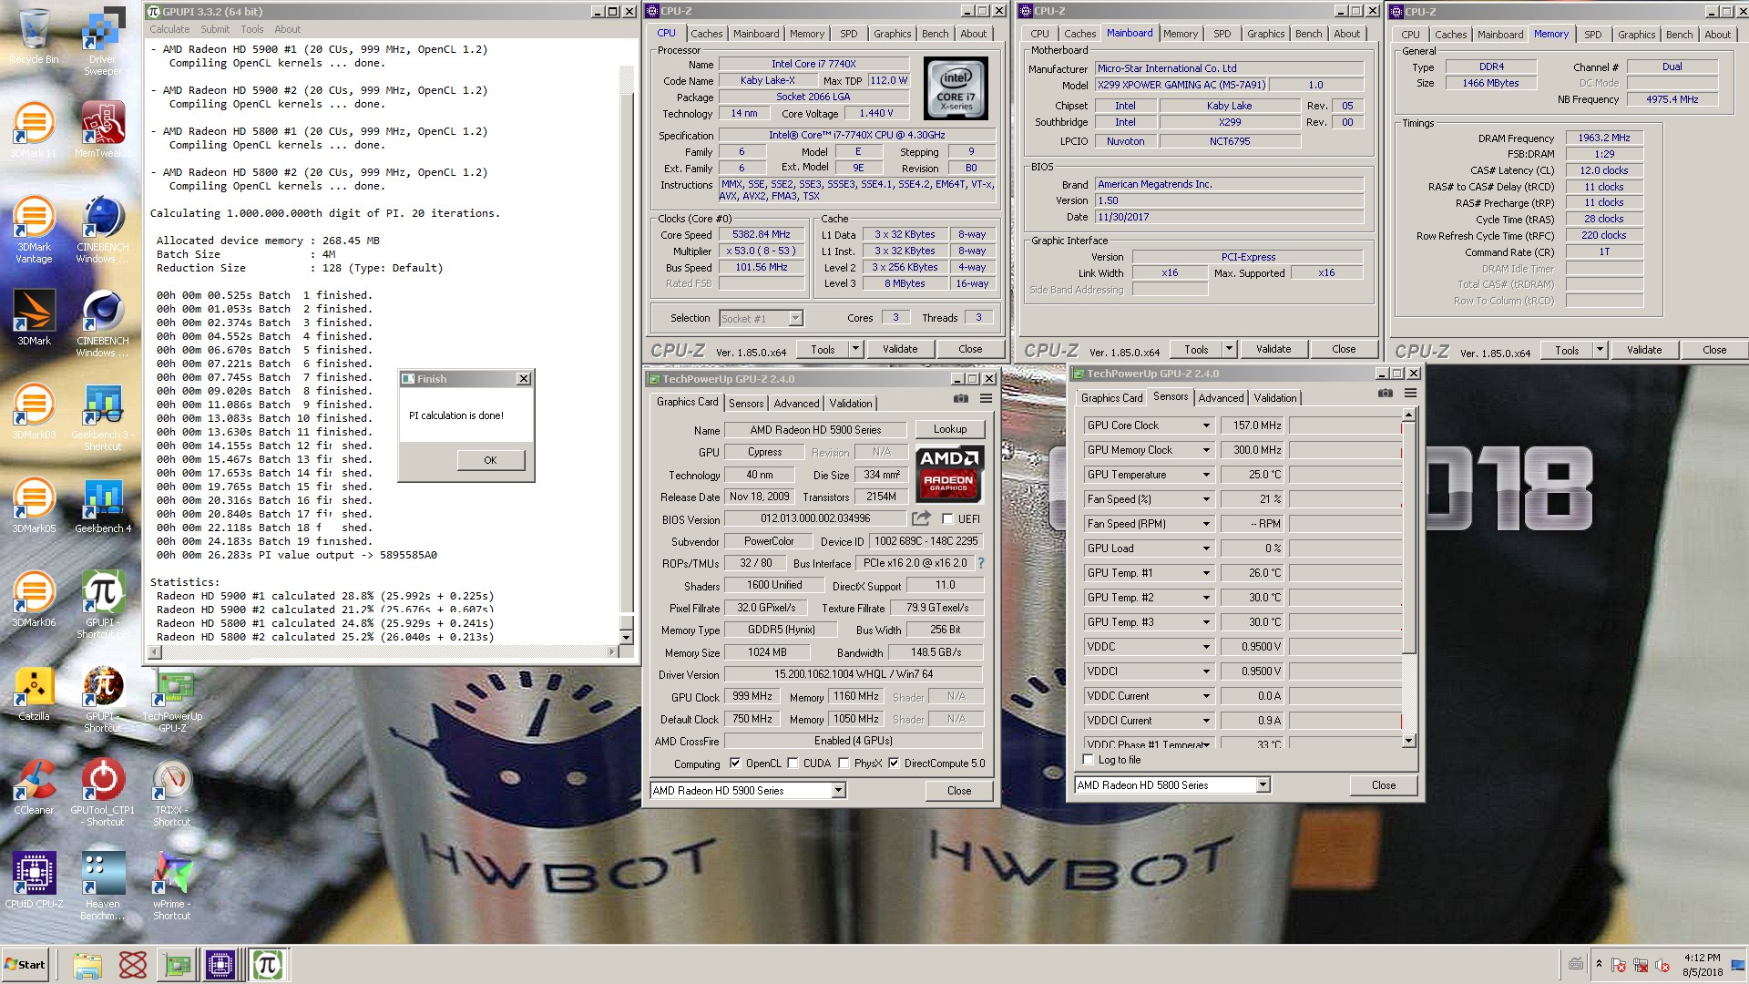Expand GPU Core Clock sensor dropdown
The height and width of the screenshot is (984, 1749).
click(1206, 425)
